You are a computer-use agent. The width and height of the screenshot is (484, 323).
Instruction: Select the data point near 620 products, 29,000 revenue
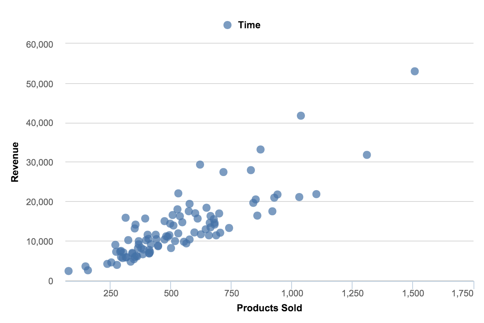coord(200,165)
